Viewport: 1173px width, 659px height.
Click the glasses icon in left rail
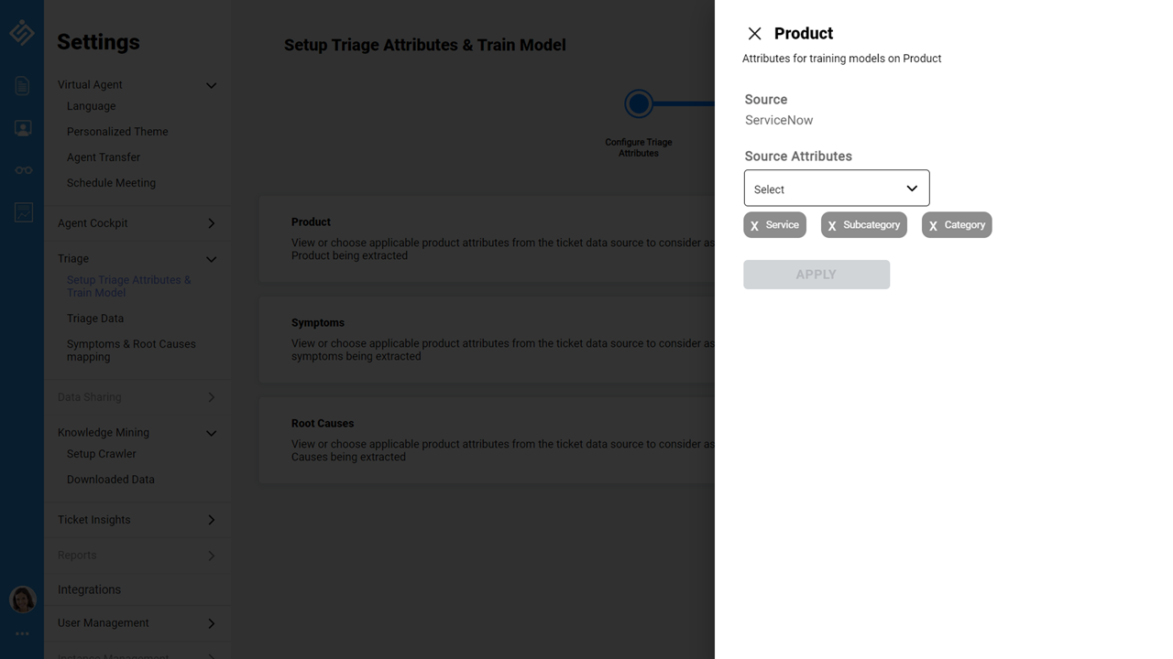coord(23,170)
